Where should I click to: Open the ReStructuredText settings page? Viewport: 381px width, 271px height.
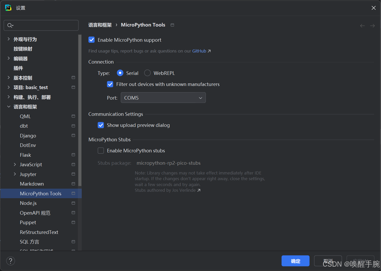(39, 232)
